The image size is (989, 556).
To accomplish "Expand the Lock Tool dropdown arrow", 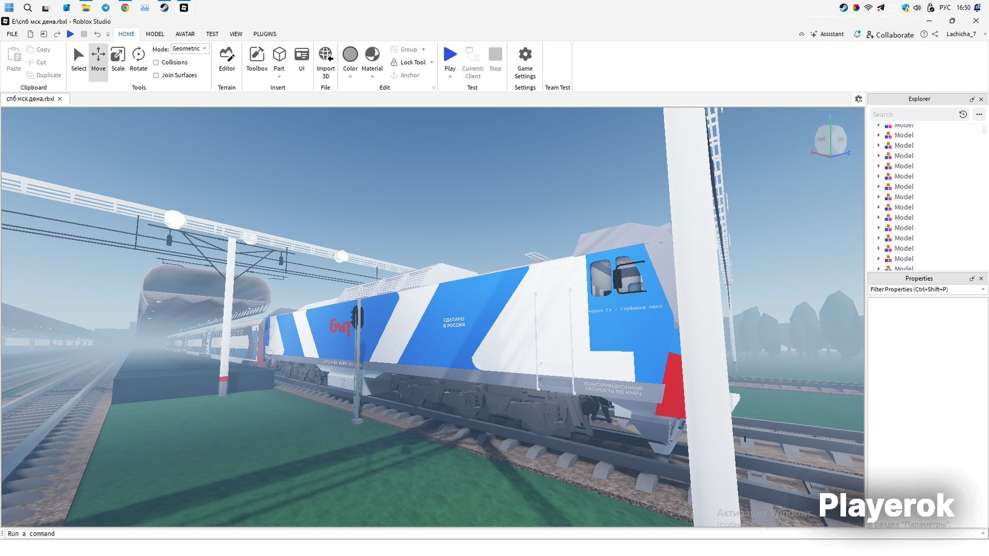I will point(432,62).
